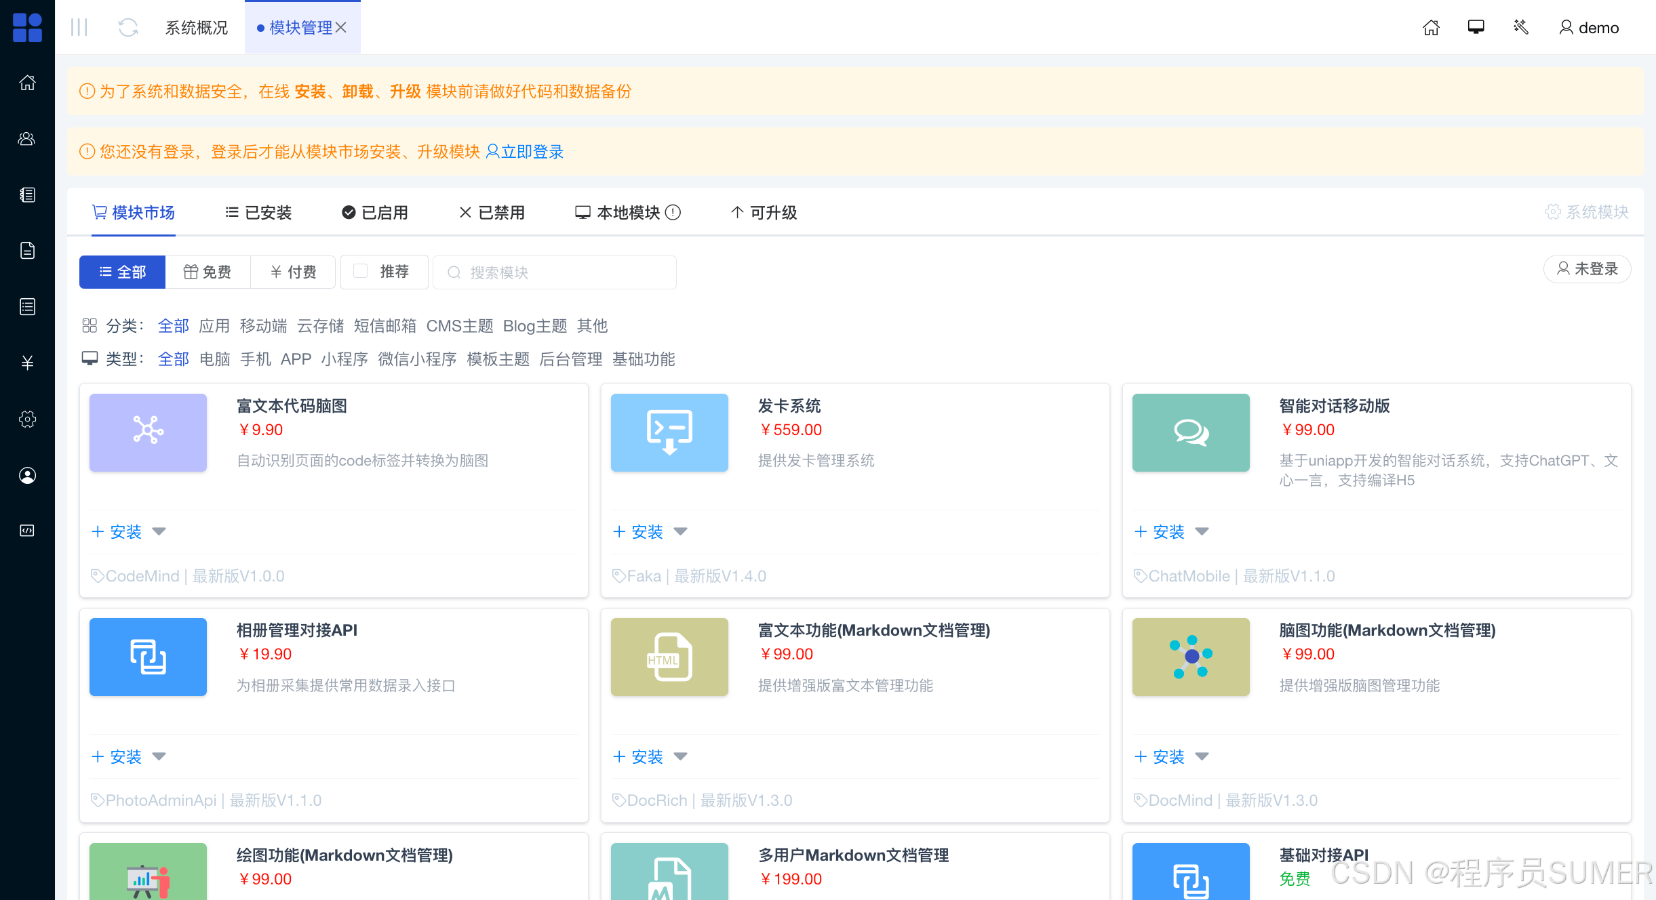This screenshot has width=1656, height=900.
Task: Open the user profile circle icon in sidebar
Action: click(27, 476)
